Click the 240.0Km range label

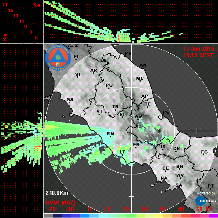coord(57,193)
